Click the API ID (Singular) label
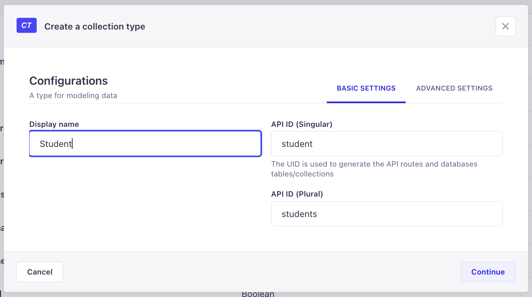The width and height of the screenshot is (532, 297). coord(302,124)
